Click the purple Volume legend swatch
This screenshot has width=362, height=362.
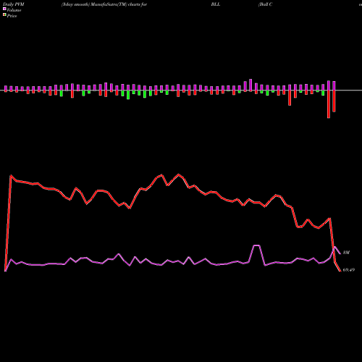4,9
